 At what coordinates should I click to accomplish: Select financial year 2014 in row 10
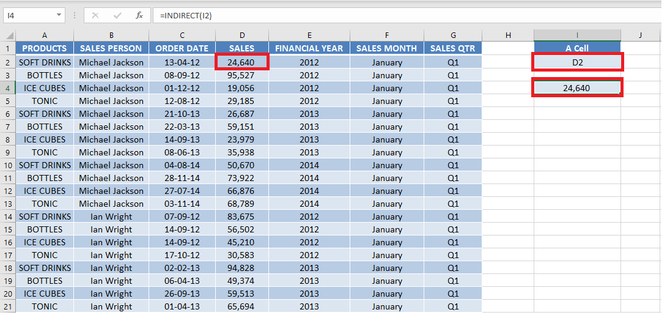(309, 165)
